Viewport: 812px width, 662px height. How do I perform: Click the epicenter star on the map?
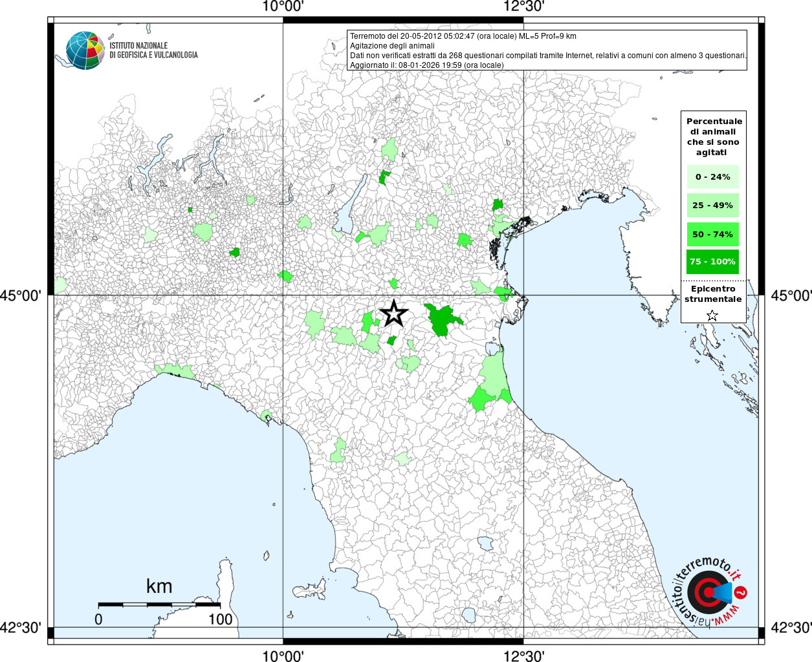coord(393,314)
